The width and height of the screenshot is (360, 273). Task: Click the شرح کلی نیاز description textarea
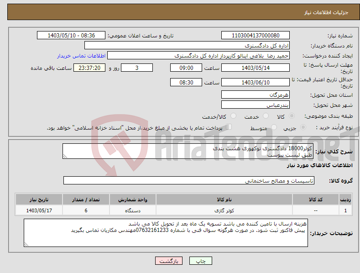pyautogui.click(x=188, y=151)
